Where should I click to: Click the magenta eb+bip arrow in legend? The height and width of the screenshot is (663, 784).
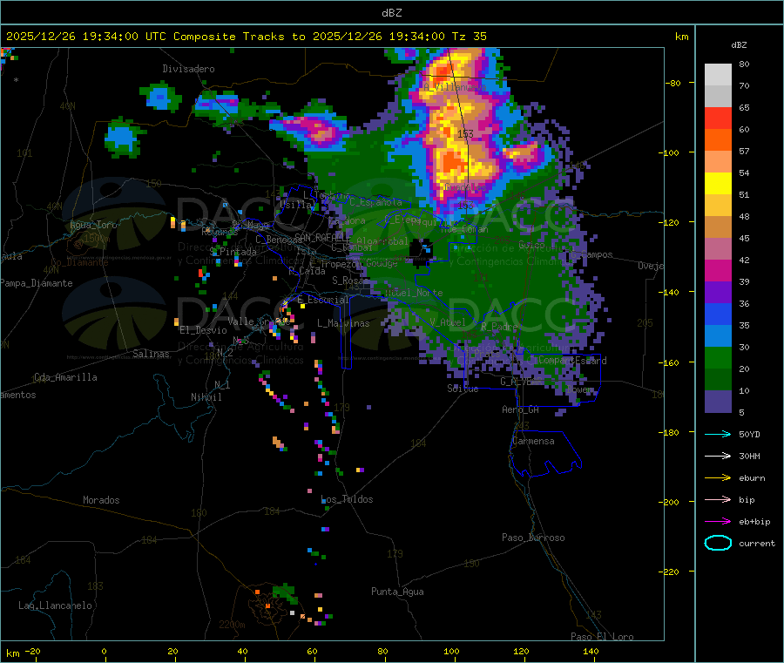point(718,521)
